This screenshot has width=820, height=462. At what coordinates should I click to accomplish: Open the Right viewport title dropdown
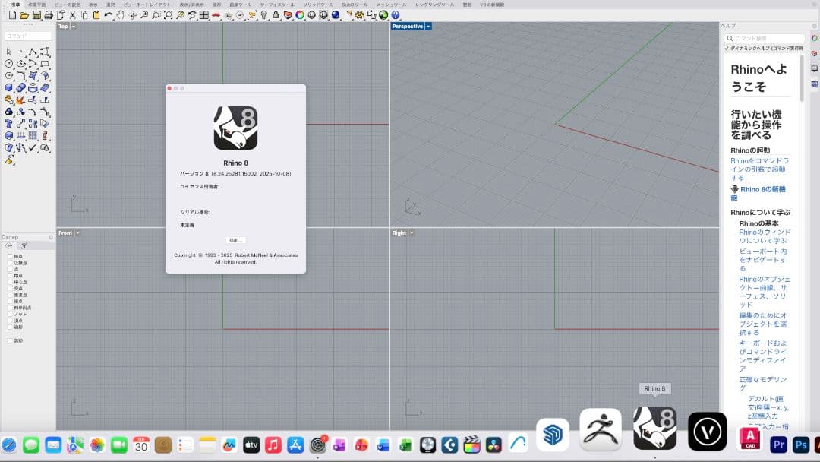click(x=410, y=233)
